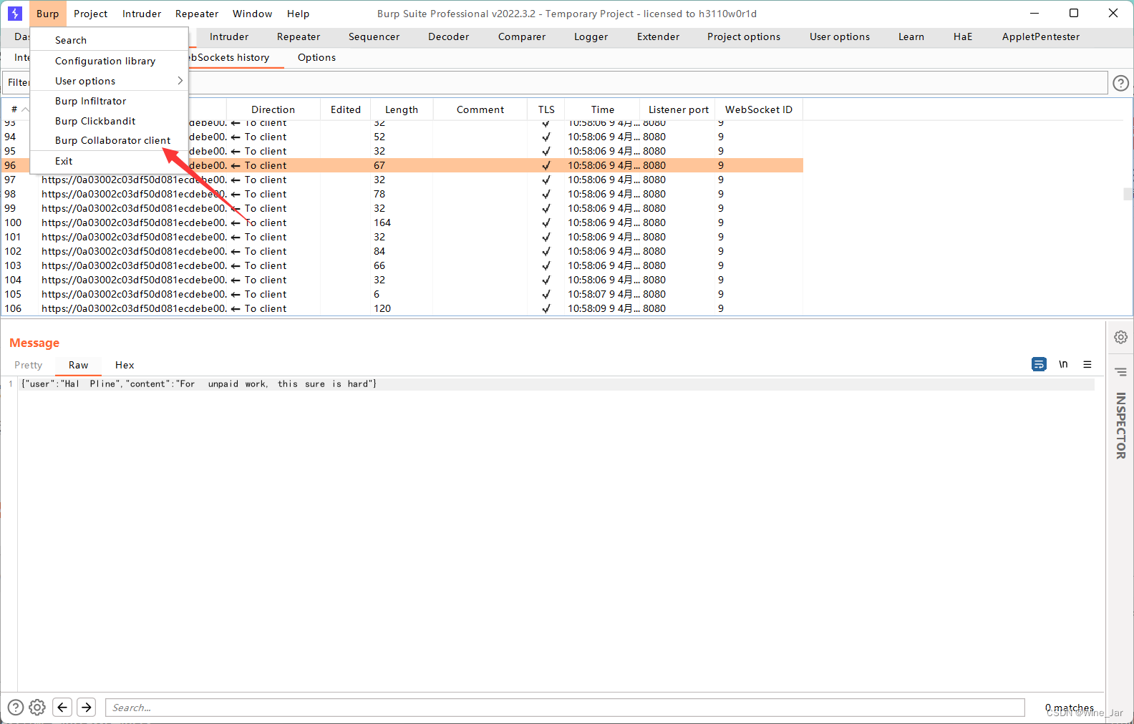Viewport: 1134px width, 724px height.
Task: Click search help question icon at bottom
Action: coord(15,708)
